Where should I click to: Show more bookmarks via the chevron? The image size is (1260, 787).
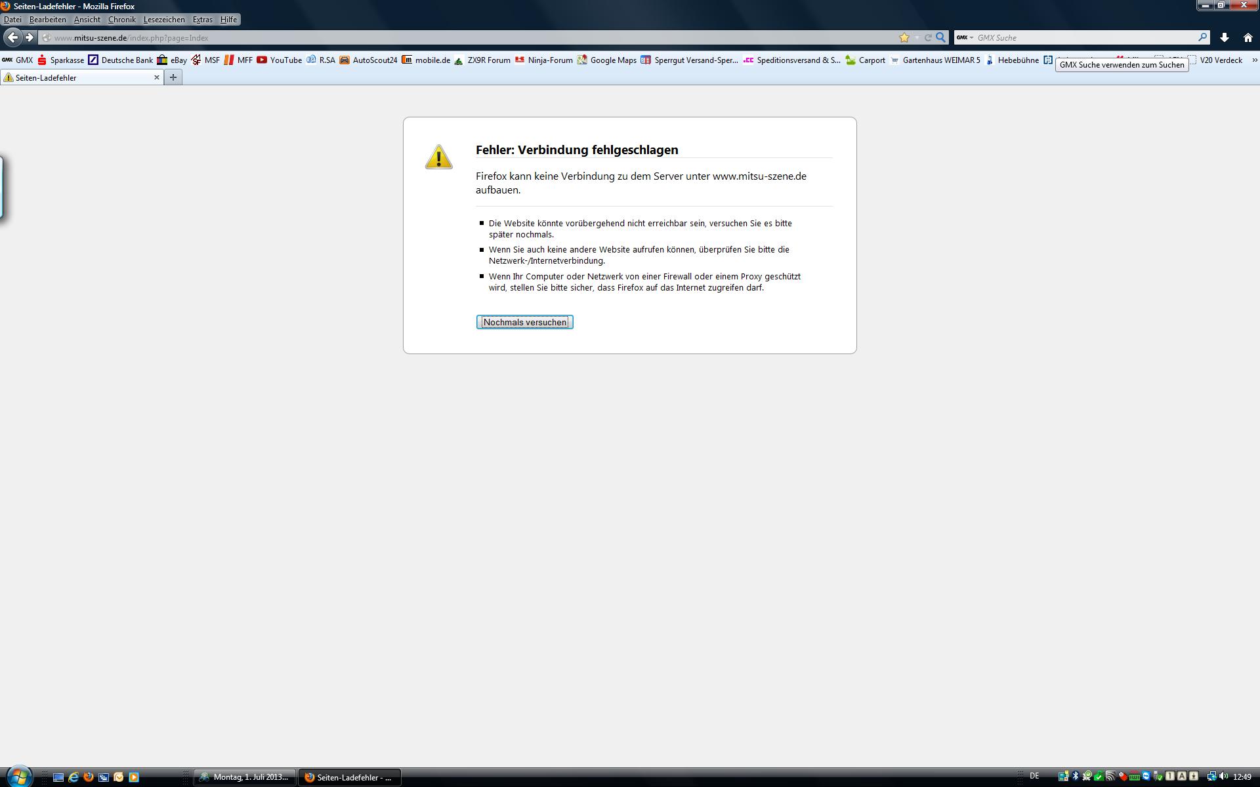1254,60
